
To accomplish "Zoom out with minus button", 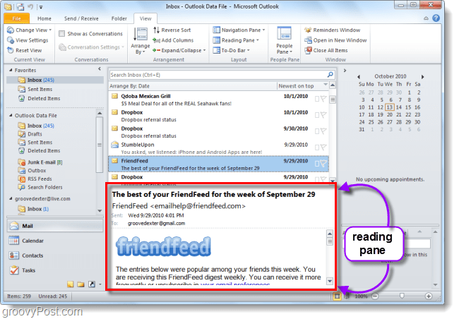I will coord(375,296).
